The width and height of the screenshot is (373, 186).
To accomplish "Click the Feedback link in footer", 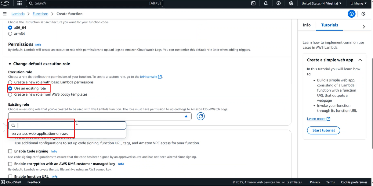I will pos(34,182).
